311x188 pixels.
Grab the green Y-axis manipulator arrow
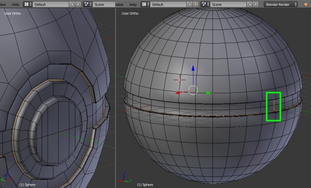tap(208, 93)
